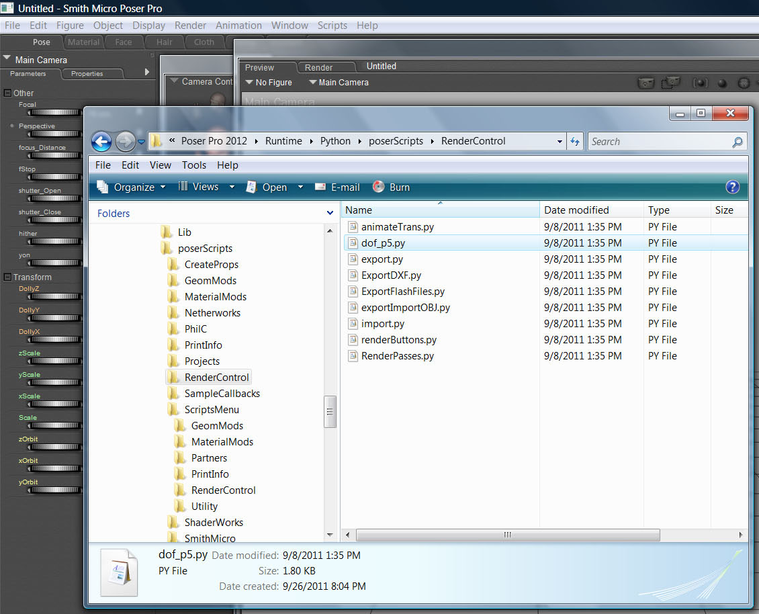Click the Area Render icon with dashed outline
The width and height of the screenshot is (759, 614).
click(670, 83)
